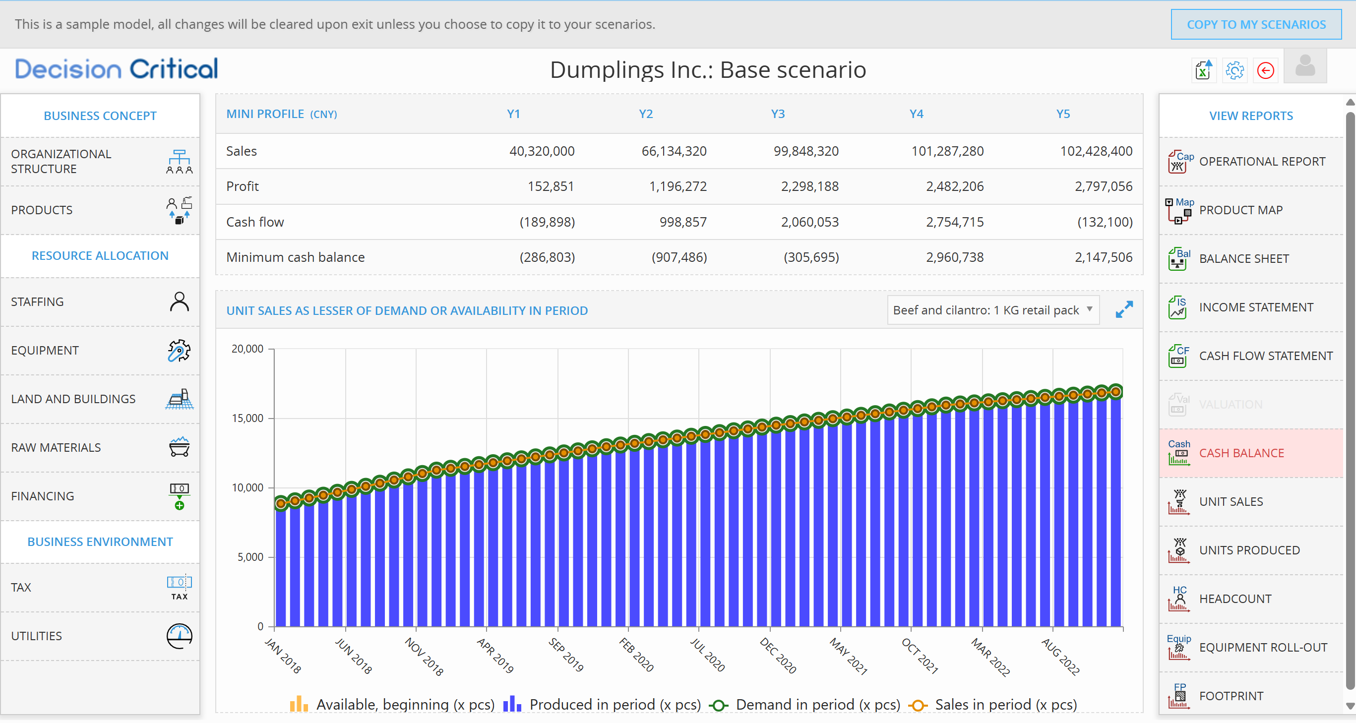This screenshot has height=723, width=1356.
Task: Click the red back arrow icon
Action: click(1265, 70)
